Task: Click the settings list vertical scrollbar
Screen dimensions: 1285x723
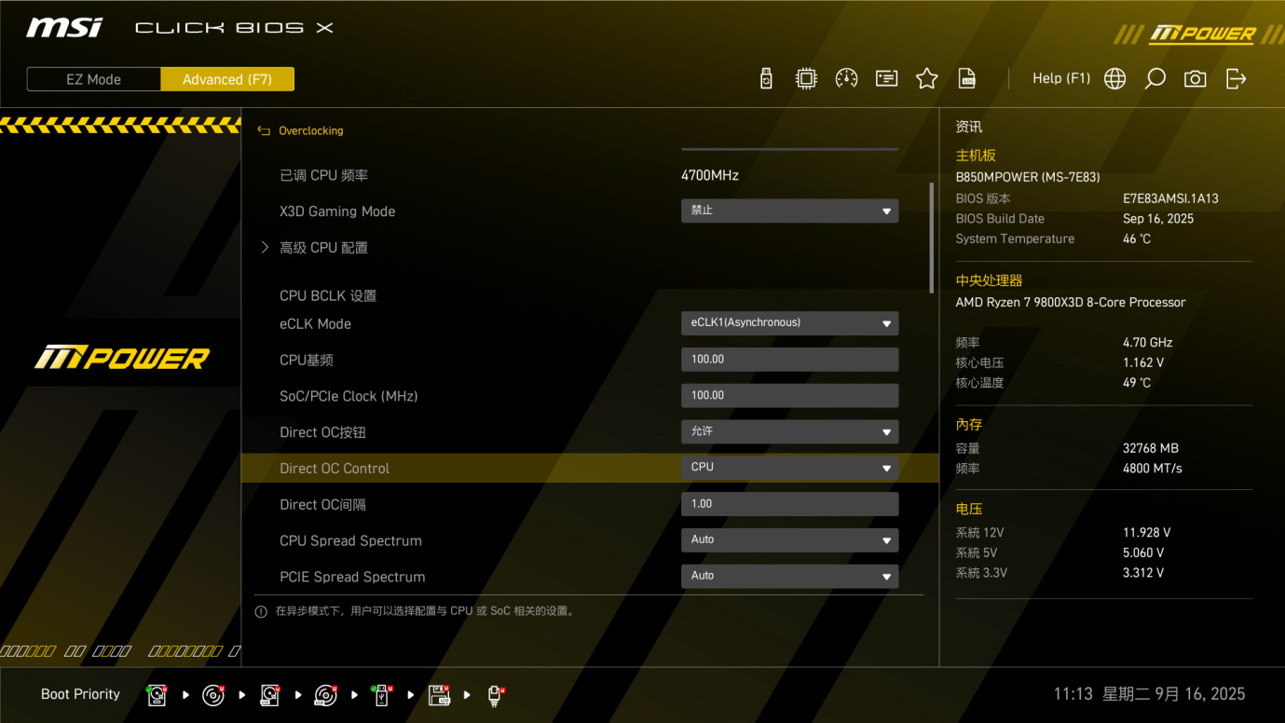Action: (932, 238)
